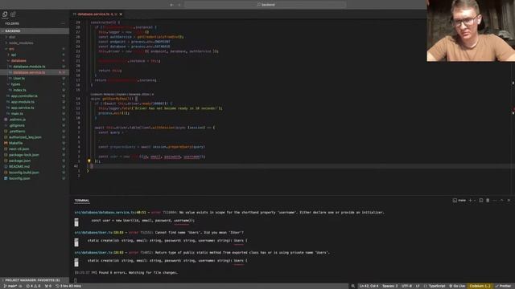Viewport: 515px width, 289px height.
Task: Open the Explorer view icon
Action: [5, 14]
